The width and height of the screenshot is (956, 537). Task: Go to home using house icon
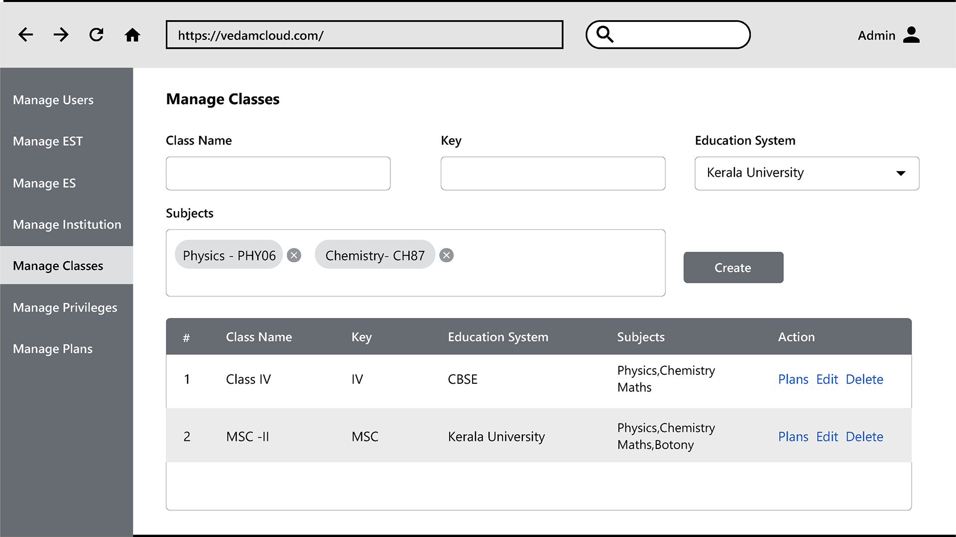[132, 35]
